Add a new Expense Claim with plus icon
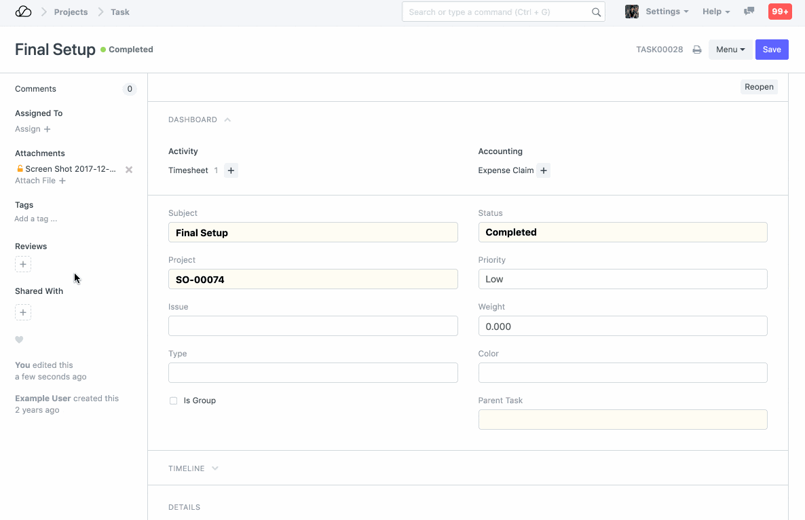Viewport: 805px width, 520px height. [x=543, y=170]
